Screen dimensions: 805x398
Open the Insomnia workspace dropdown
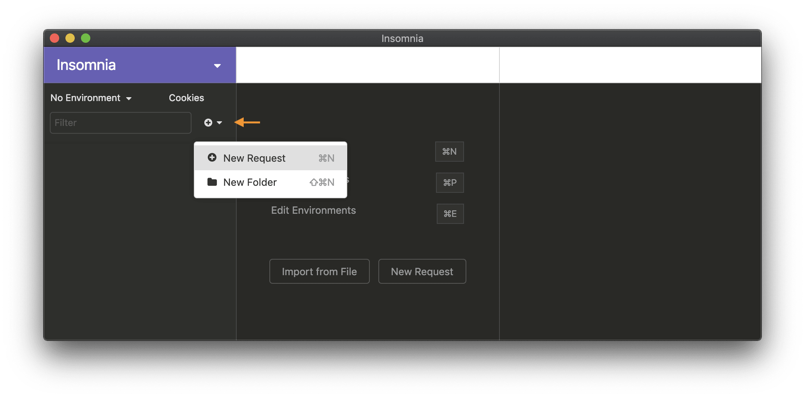click(x=140, y=65)
